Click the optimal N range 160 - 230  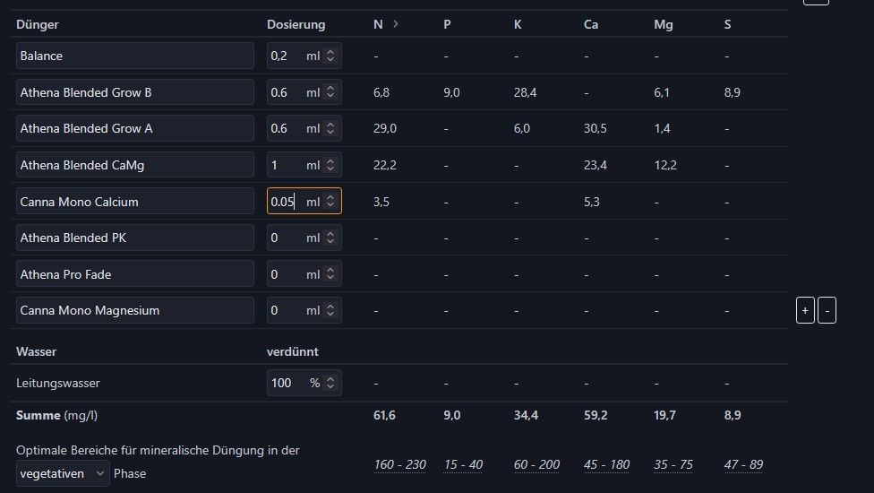tap(399, 464)
